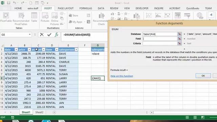The height and width of the screenshot is (122, 217).
Task: Open the item column filter dropdown
Action: pyautogui.click(x=57, y=49)
